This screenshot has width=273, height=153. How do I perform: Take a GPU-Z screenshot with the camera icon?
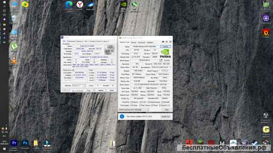(x=163, y=42)
